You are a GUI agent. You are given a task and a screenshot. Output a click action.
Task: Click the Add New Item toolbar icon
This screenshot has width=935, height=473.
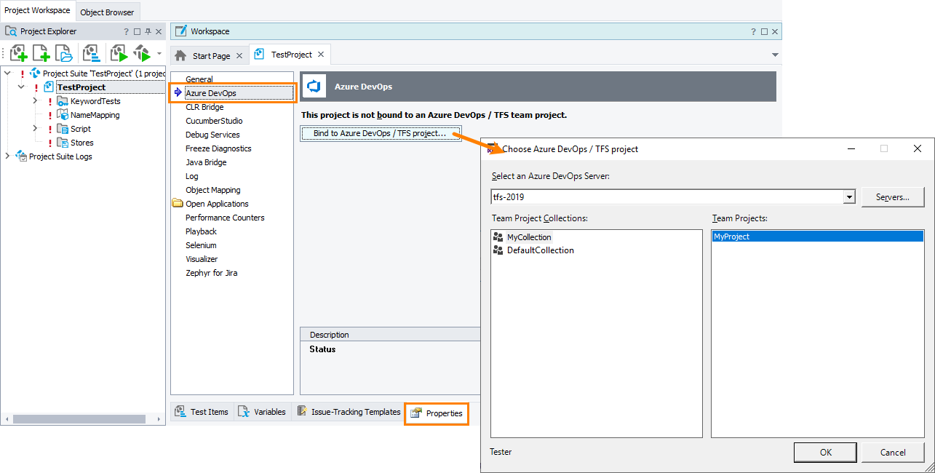[x=41, y=53]
